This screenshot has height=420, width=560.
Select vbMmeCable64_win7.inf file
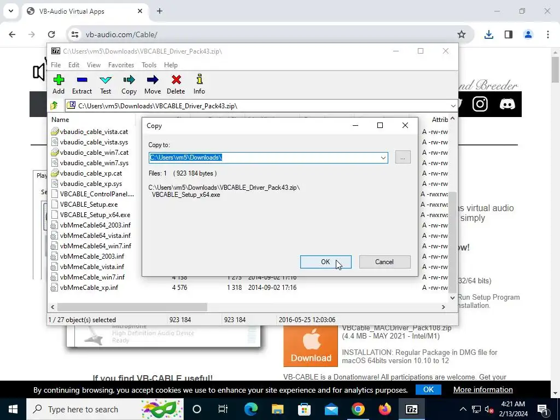pyautogui.click(x=96, y=246)
